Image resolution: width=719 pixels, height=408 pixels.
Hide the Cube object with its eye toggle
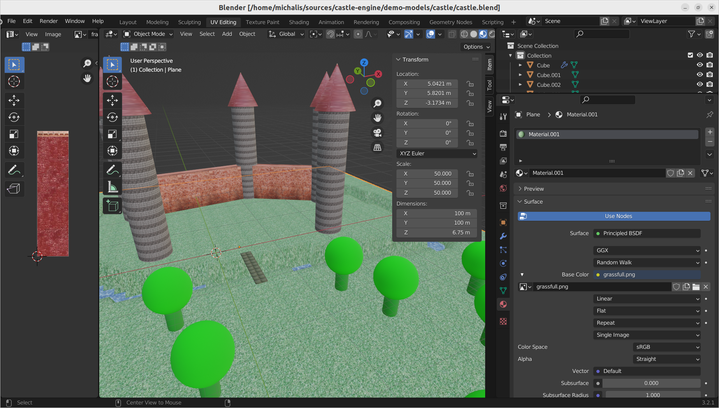click(x=700, y=65)
